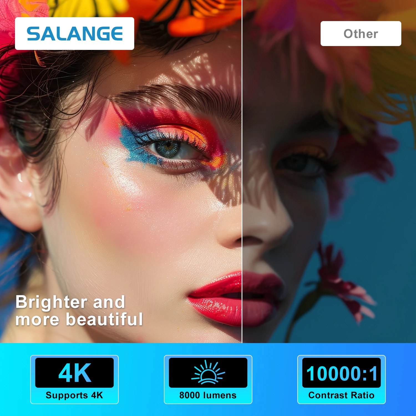Viewport: 416px width, 416px height.
Task: Click the white vertical comparison divider line
Action: click(242, 171)
